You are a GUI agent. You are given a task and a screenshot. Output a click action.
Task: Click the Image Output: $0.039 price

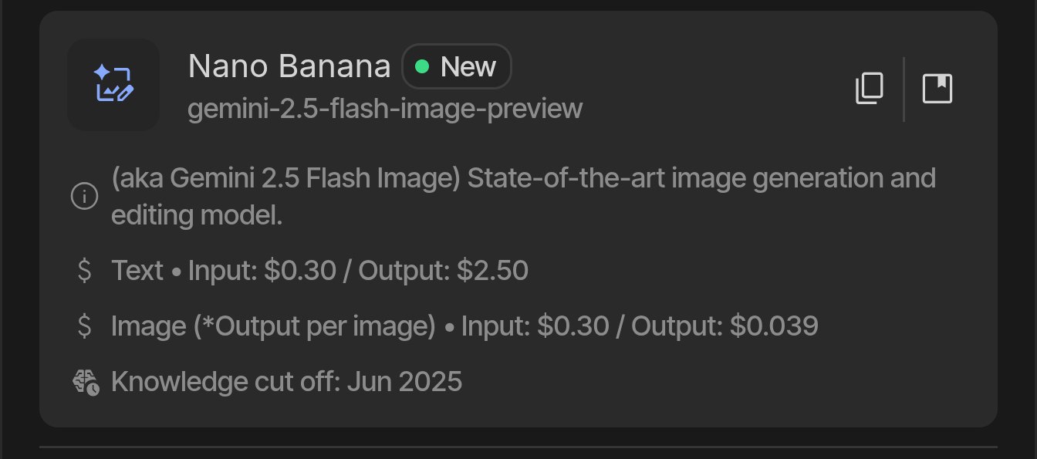tap(725, 326)
